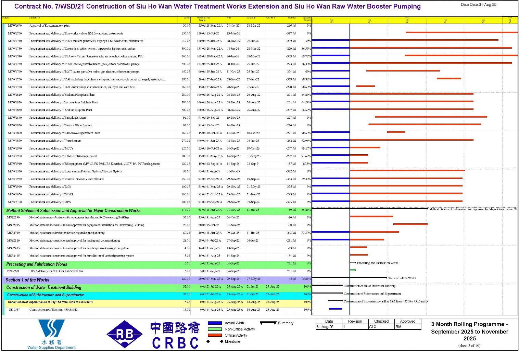Select 'Construction roof floor slab +50.5mPD' activity
519x351 pixels.
pos(53,310)
